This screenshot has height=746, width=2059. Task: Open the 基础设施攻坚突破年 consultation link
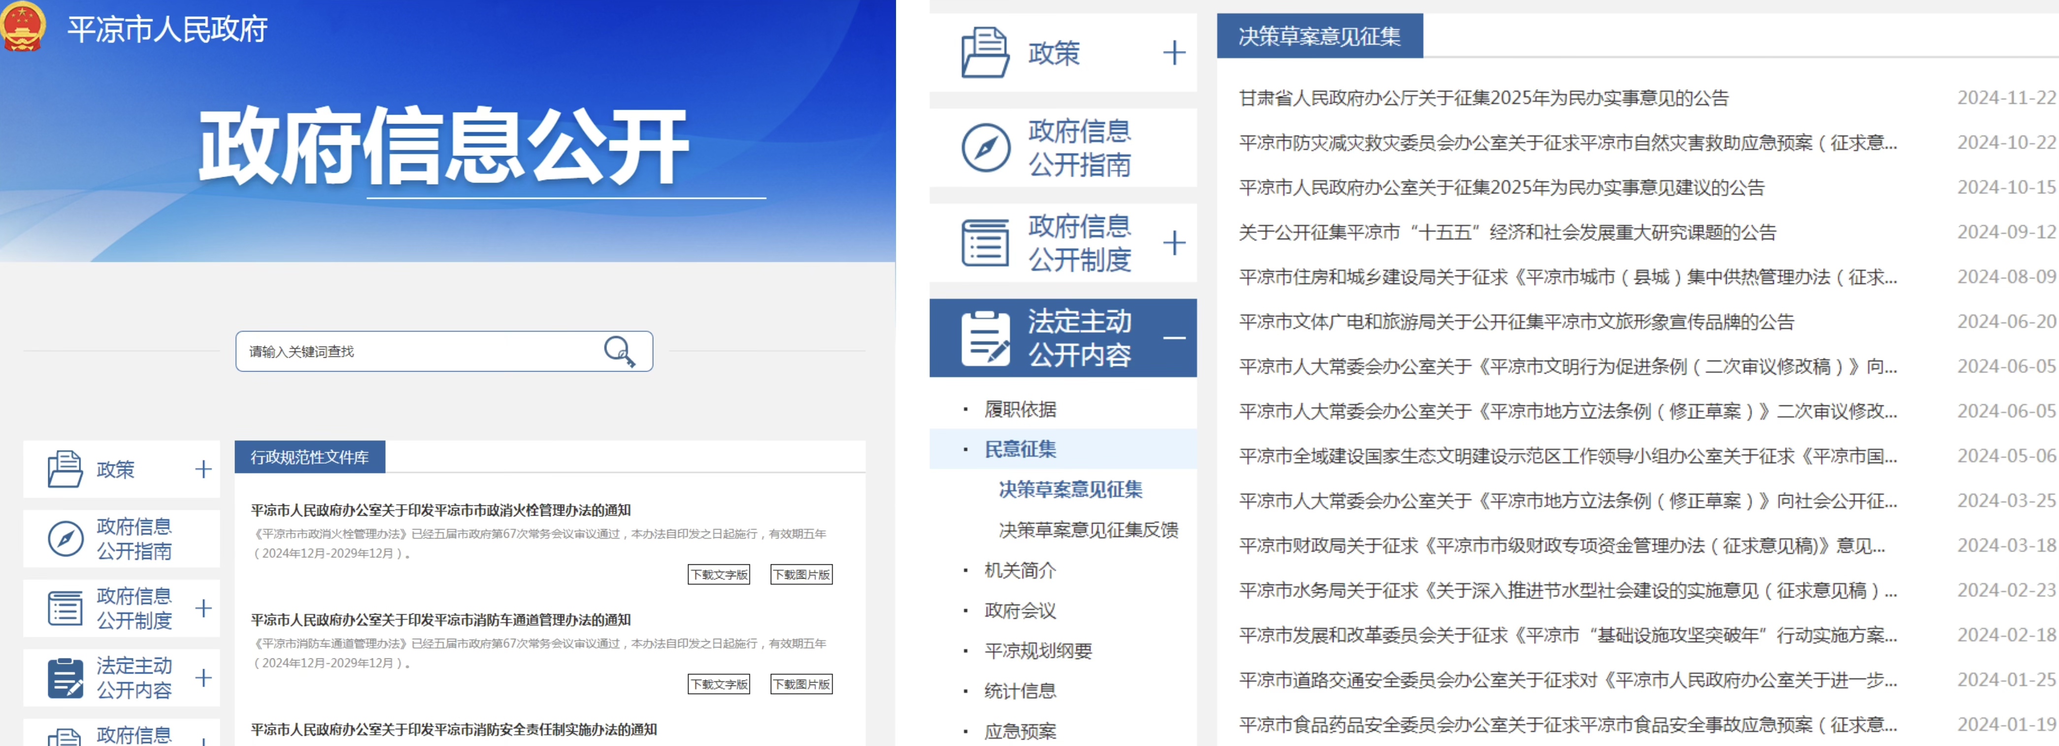click(1567, 634)
